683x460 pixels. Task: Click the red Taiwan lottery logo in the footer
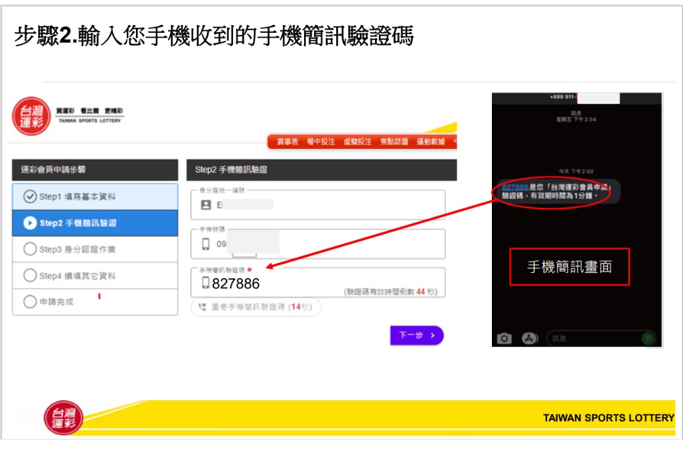pos(63,418)
